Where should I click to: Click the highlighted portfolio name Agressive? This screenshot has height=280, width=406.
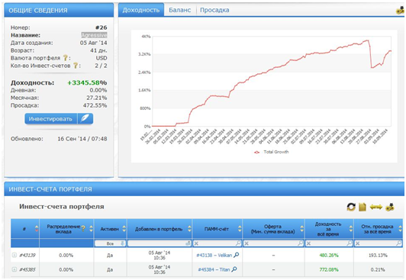[x=94, y=35]
